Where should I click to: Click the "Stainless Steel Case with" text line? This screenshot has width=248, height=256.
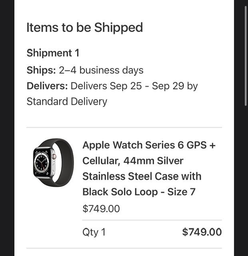click(142, 176)
